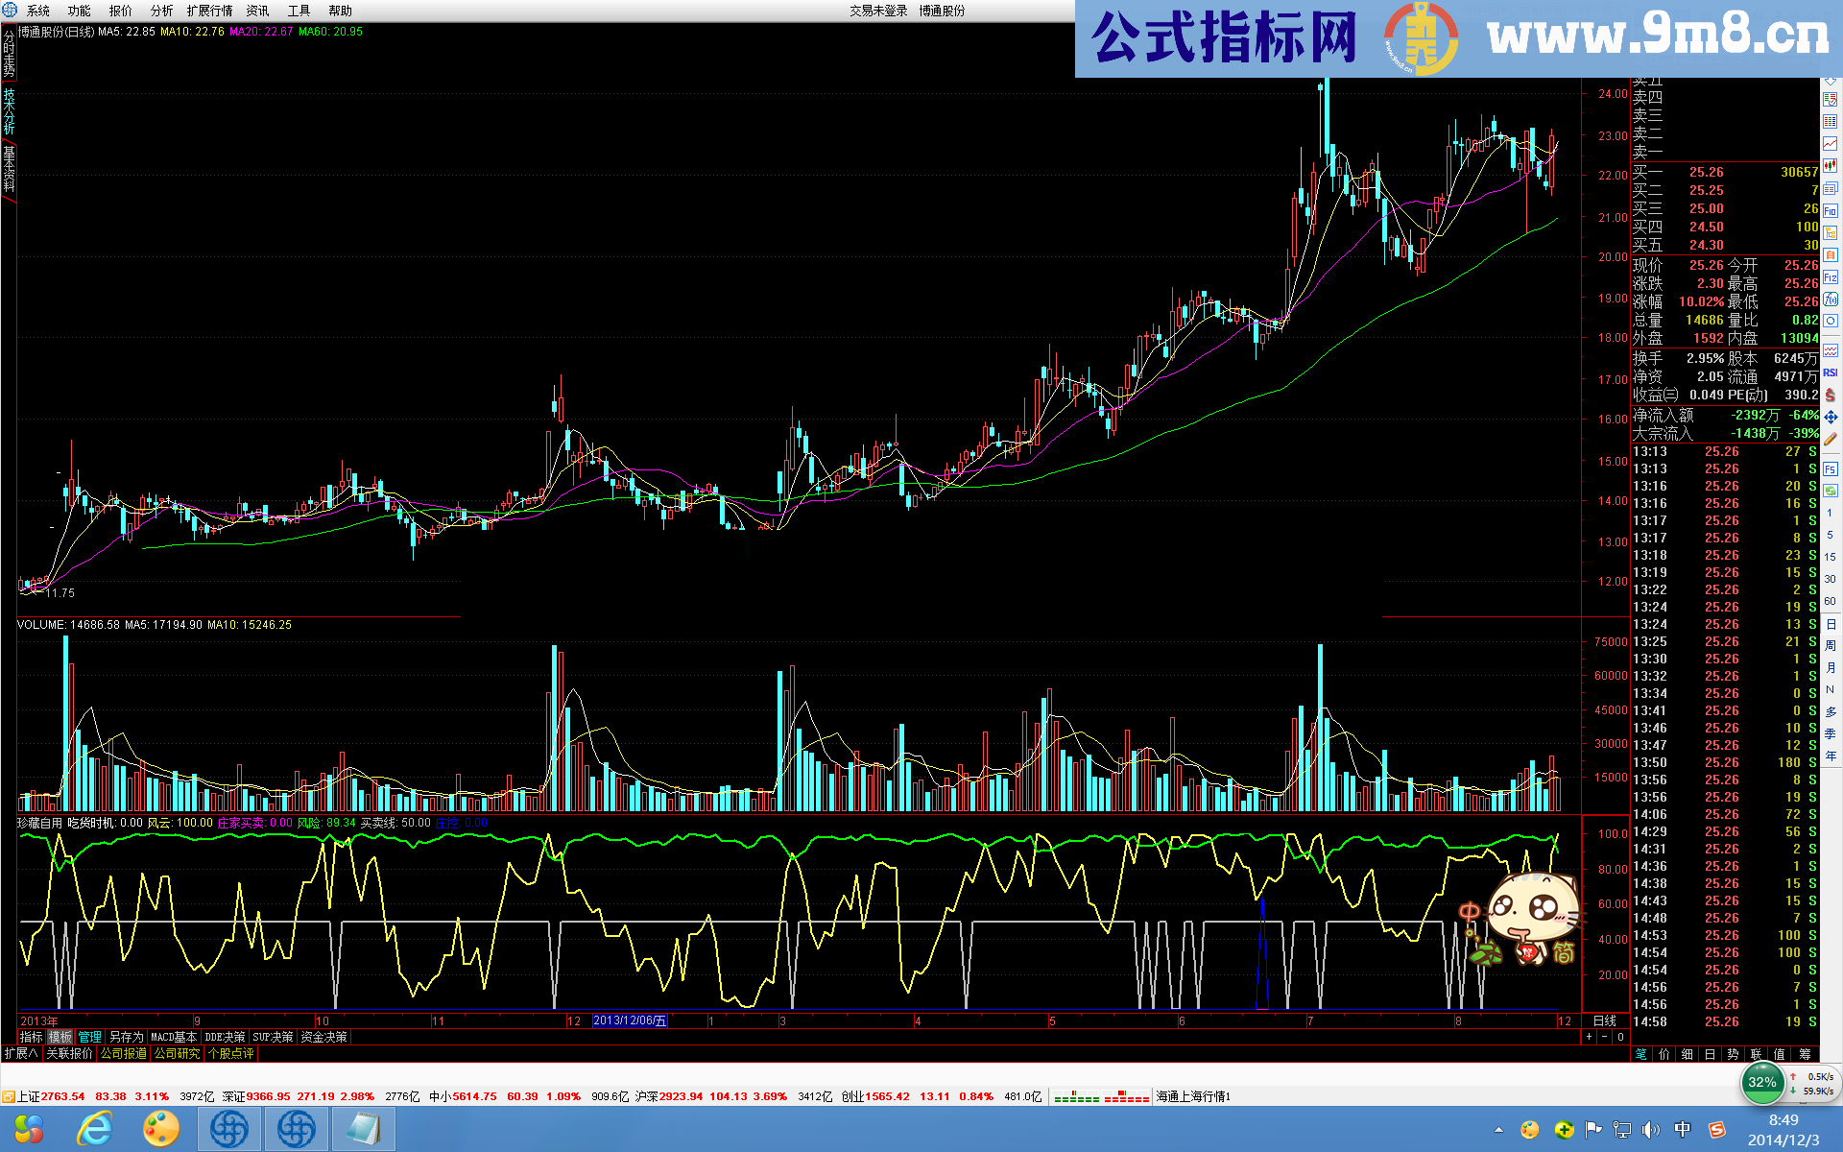
Task: Expand the 扩展 panel at bottom left
Action: (20, 1053)
